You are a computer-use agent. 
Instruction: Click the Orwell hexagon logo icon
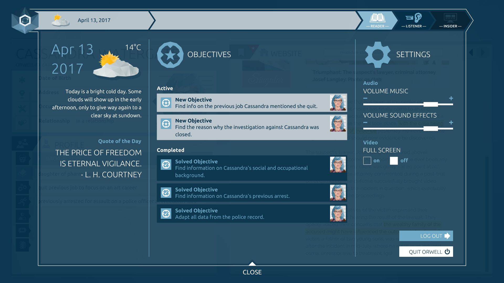25,20
